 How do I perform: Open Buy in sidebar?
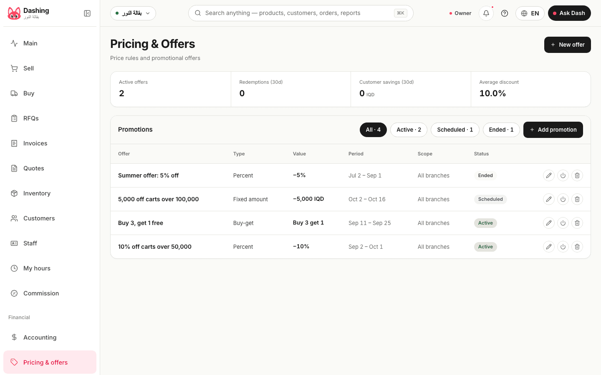click(50, 93)
